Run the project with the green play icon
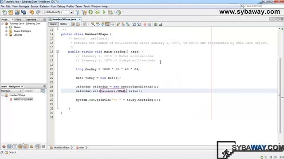 coord(104,12)
